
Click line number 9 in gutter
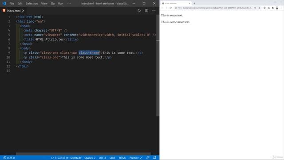pyautogui.click(x=9, y=53)
